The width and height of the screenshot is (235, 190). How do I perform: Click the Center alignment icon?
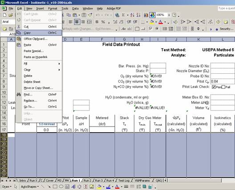click(77, 22)
